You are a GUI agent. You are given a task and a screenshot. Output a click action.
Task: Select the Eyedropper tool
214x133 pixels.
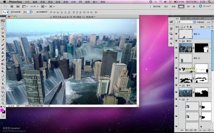3,40
